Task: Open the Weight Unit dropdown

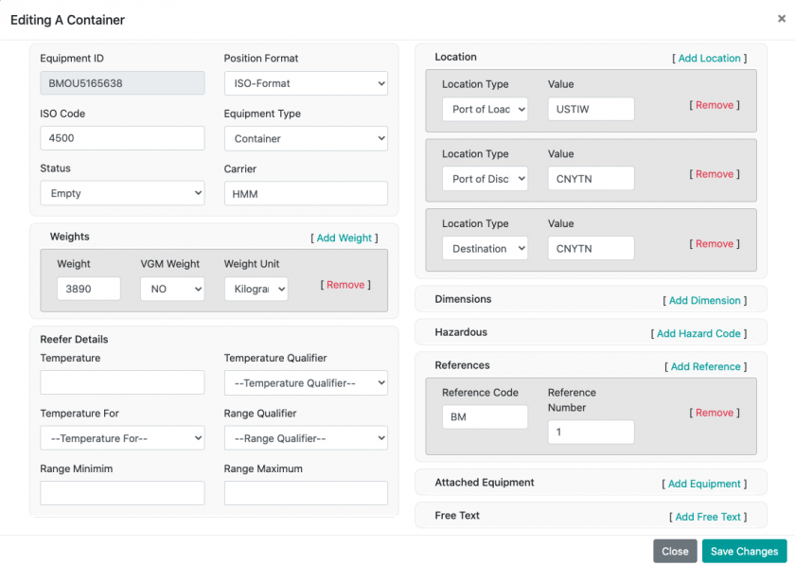Action: click(x=256, y=289)
